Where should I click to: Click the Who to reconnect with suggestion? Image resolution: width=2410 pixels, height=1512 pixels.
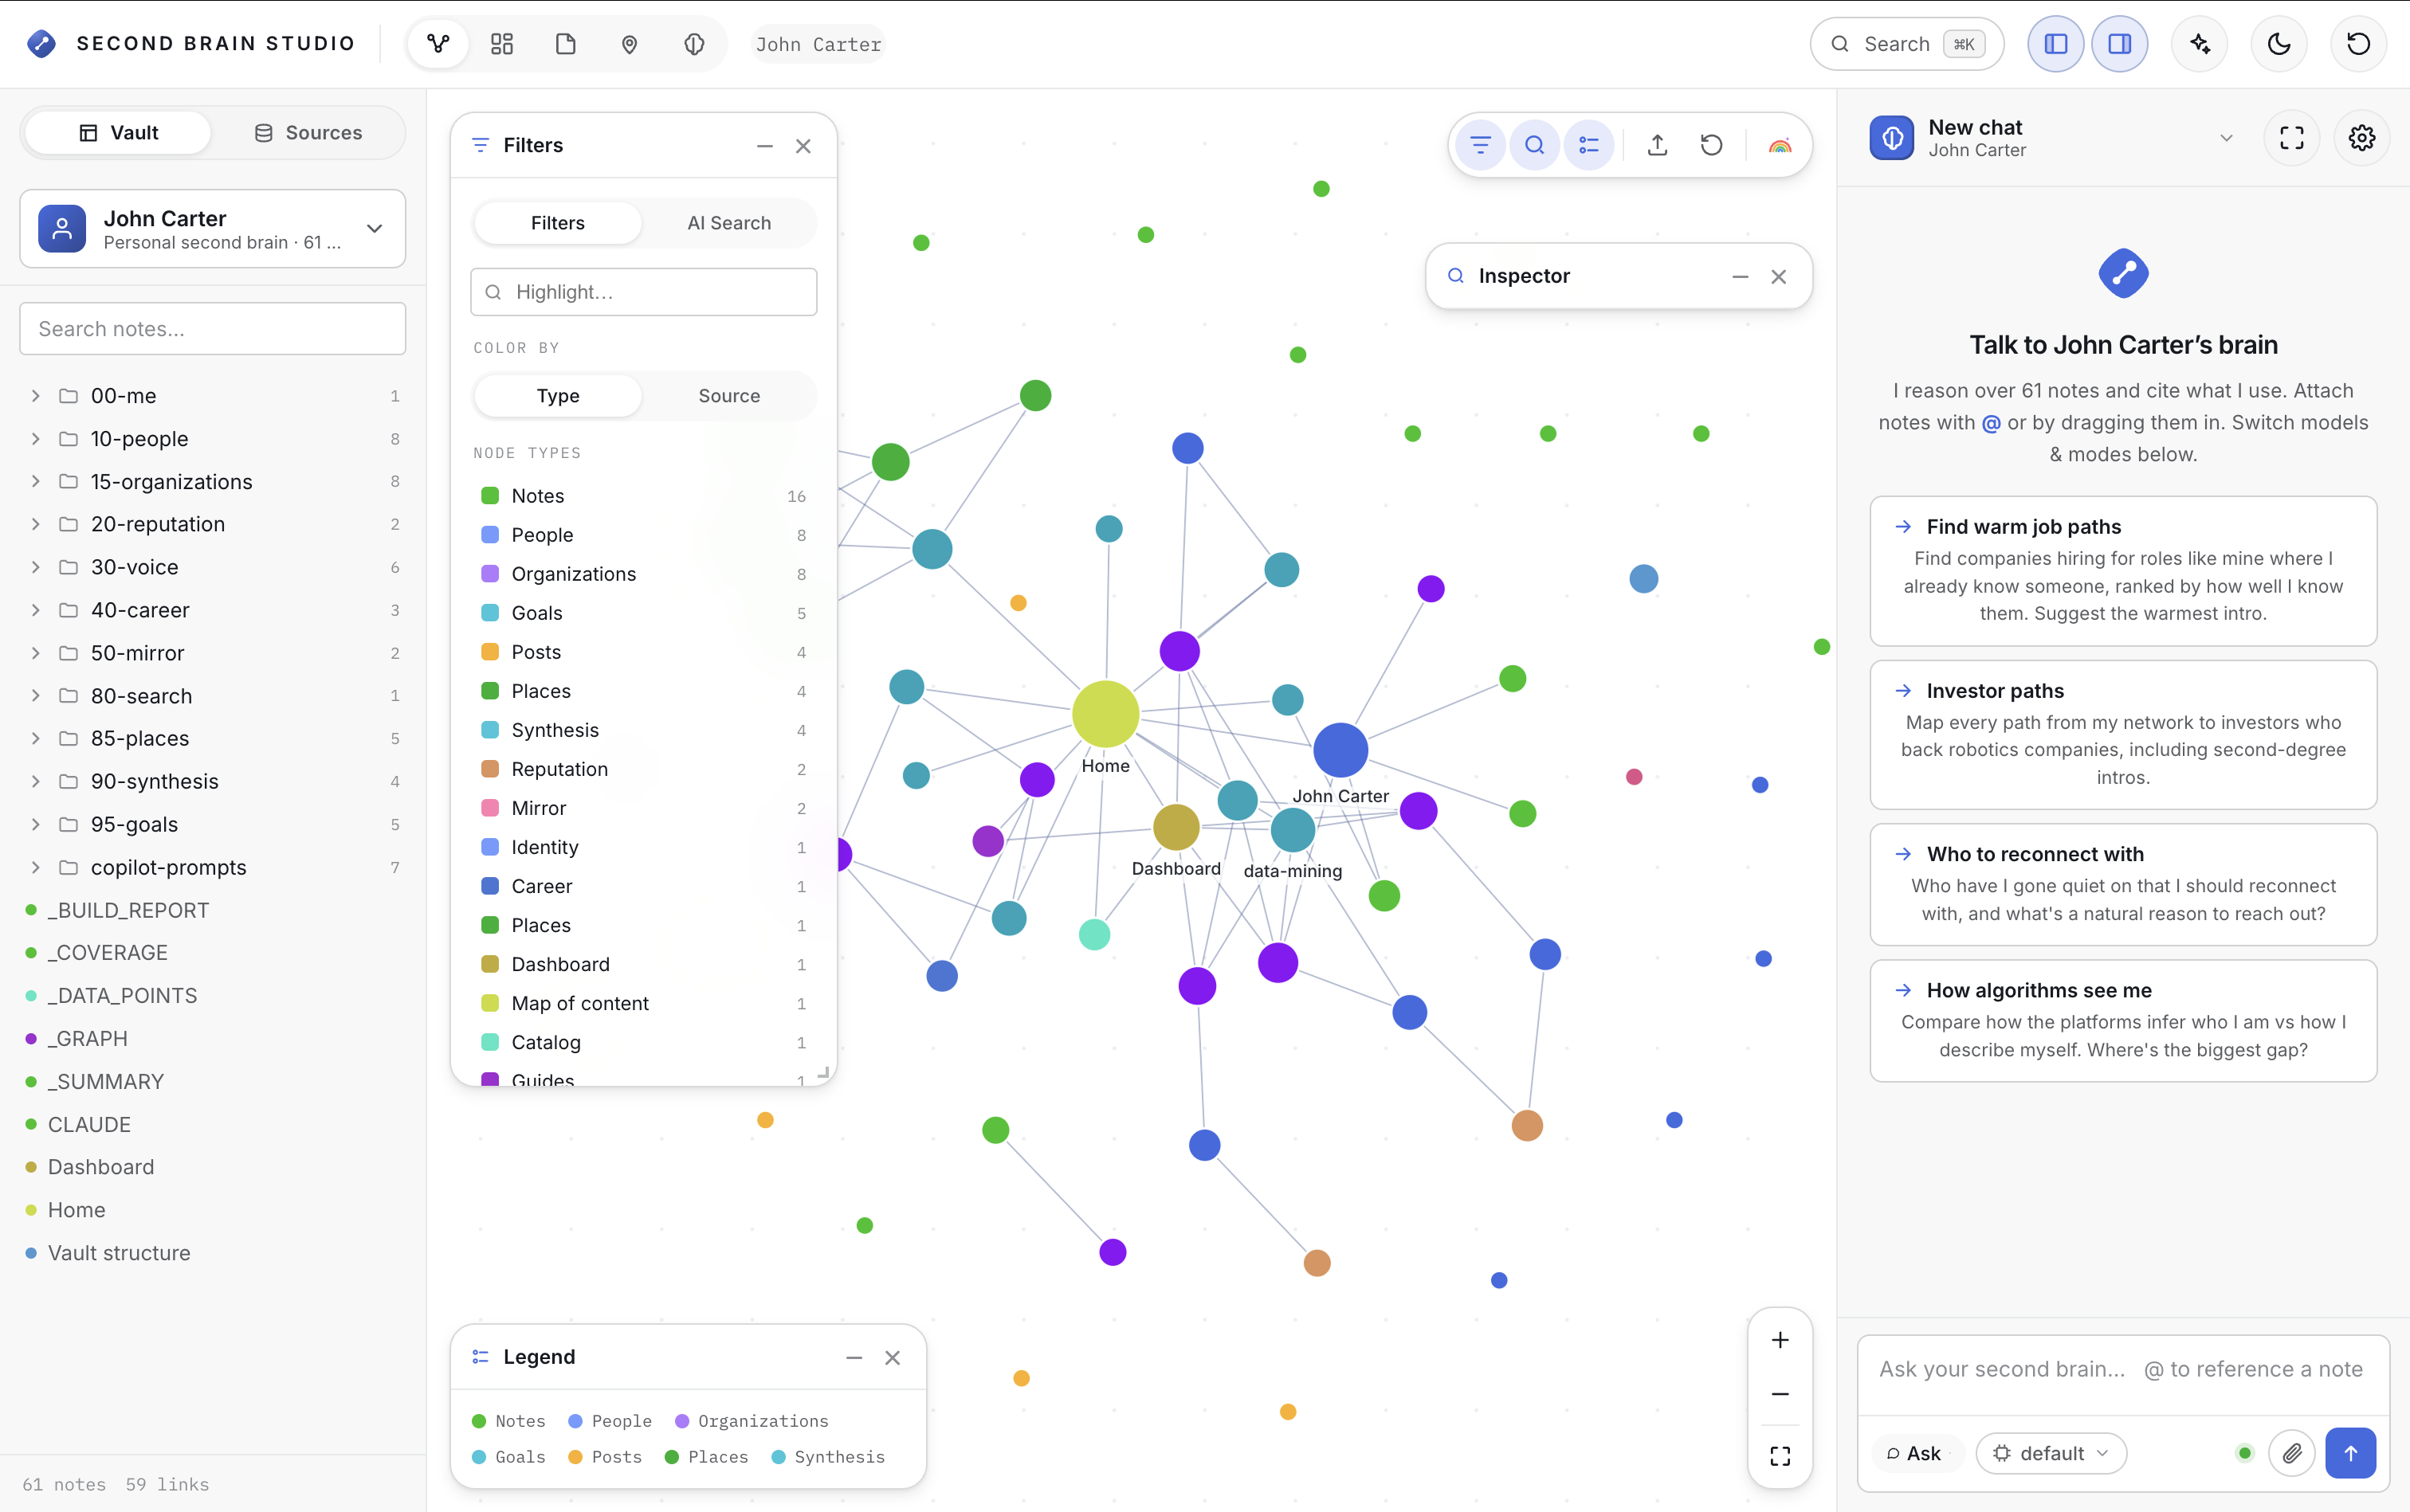coord(2123,885)
